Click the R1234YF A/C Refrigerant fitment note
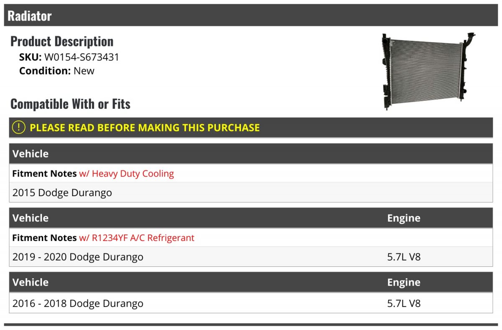The height and width of the screenshot is (330, 502). 137,238
